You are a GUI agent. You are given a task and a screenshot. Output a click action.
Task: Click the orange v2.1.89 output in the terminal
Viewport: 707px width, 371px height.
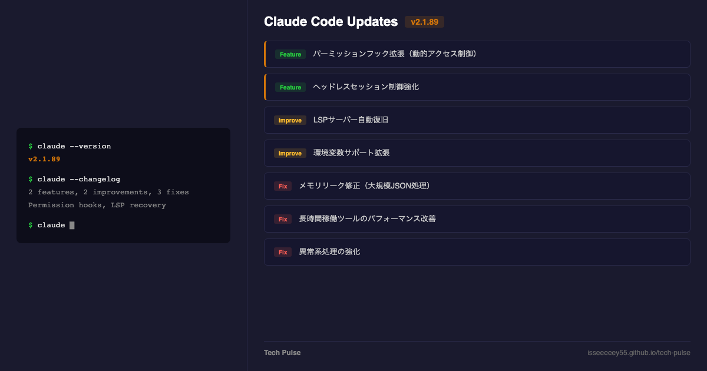tap(44, 159)
